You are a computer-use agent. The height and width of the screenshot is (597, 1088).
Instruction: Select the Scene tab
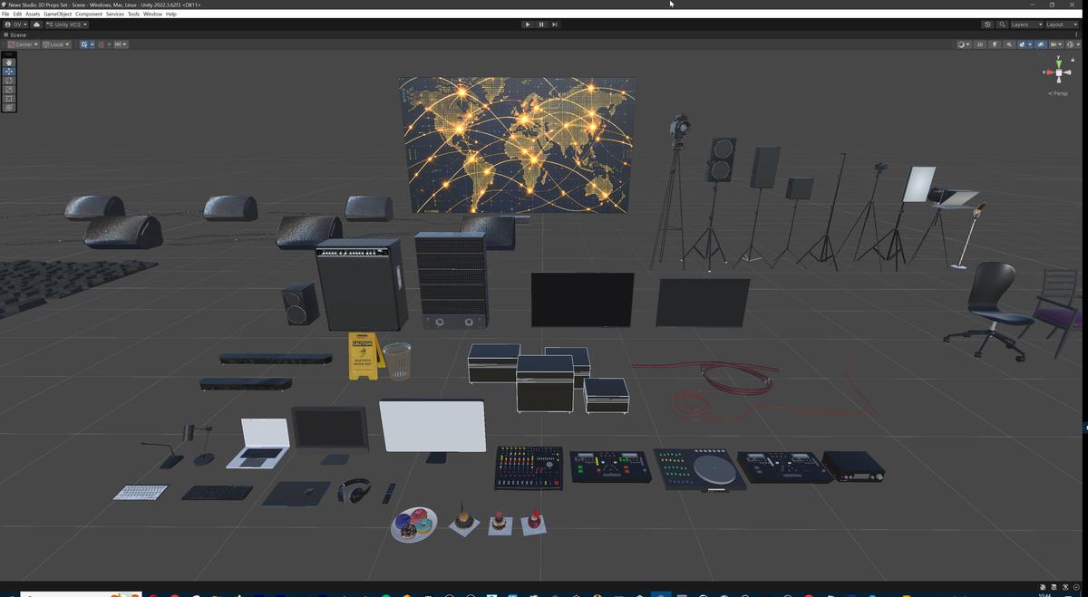click(x=15, y=34)
